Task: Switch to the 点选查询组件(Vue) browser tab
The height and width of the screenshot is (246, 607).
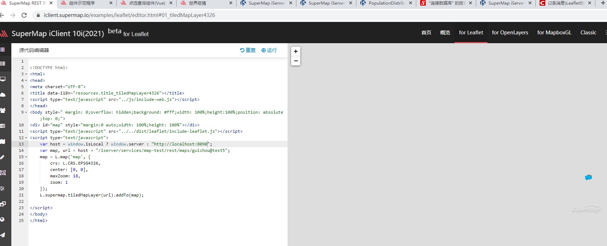Action: (147, 3)
